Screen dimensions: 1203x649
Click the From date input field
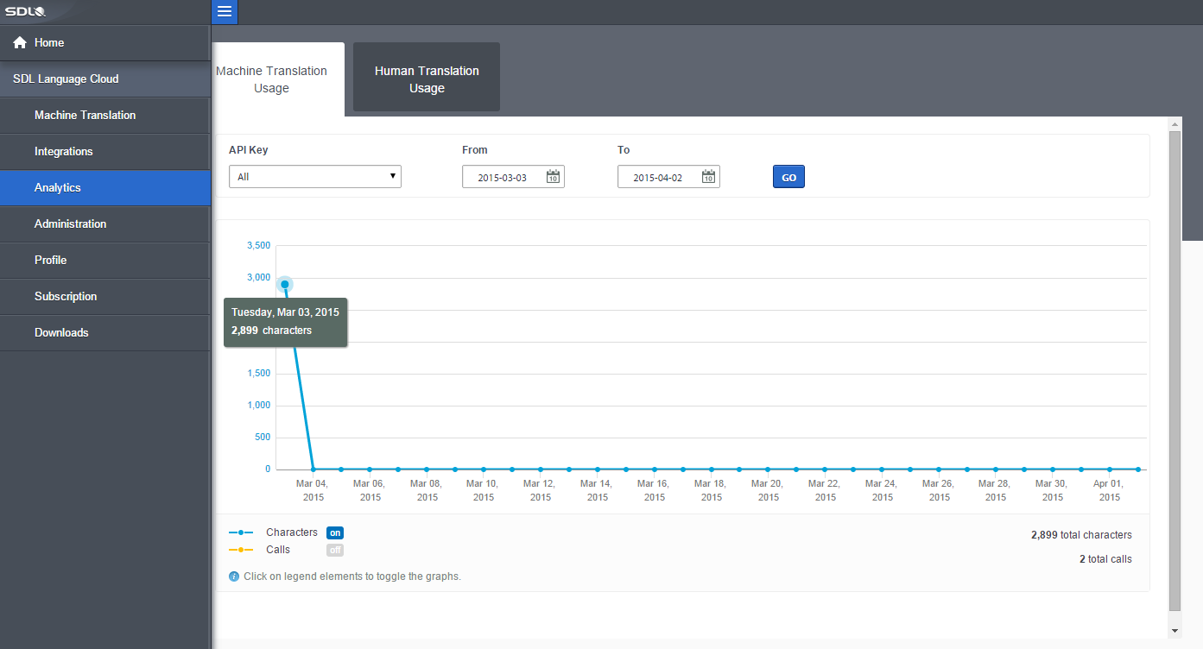point(503,177)
